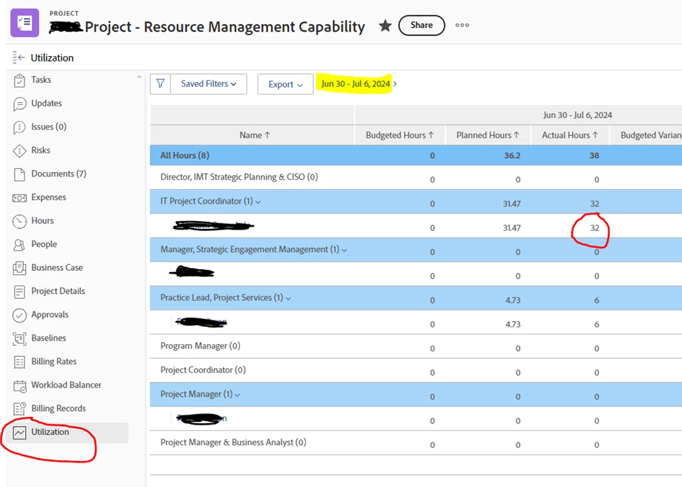682x487 pixels.
Task: Click redacted user under Practice Lead
Action: pos(201,323)
